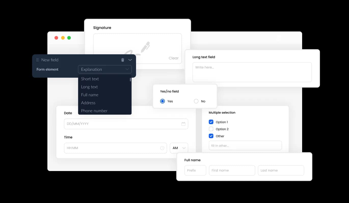
Task: Click the Prefix input under Full name
Action: (x=195, y=170)
